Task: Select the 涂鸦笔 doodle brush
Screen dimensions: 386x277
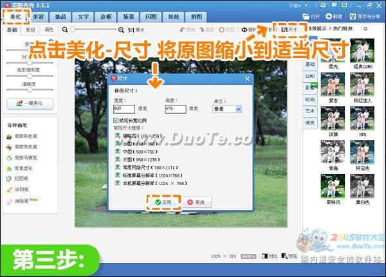Action: point(17,190)
